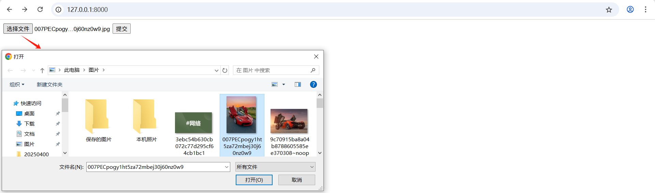Click the 提交 submit button
The width and height of the screenshot is (655, 193).
pos(121,29)
